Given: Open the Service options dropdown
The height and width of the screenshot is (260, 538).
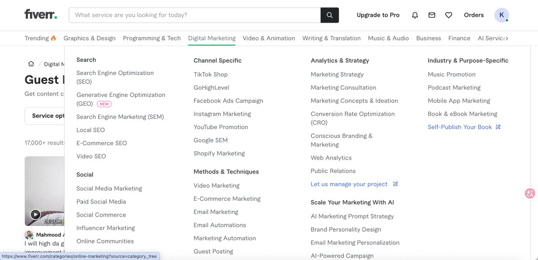Looking at the screenshot, I should (x=44, y=116).
